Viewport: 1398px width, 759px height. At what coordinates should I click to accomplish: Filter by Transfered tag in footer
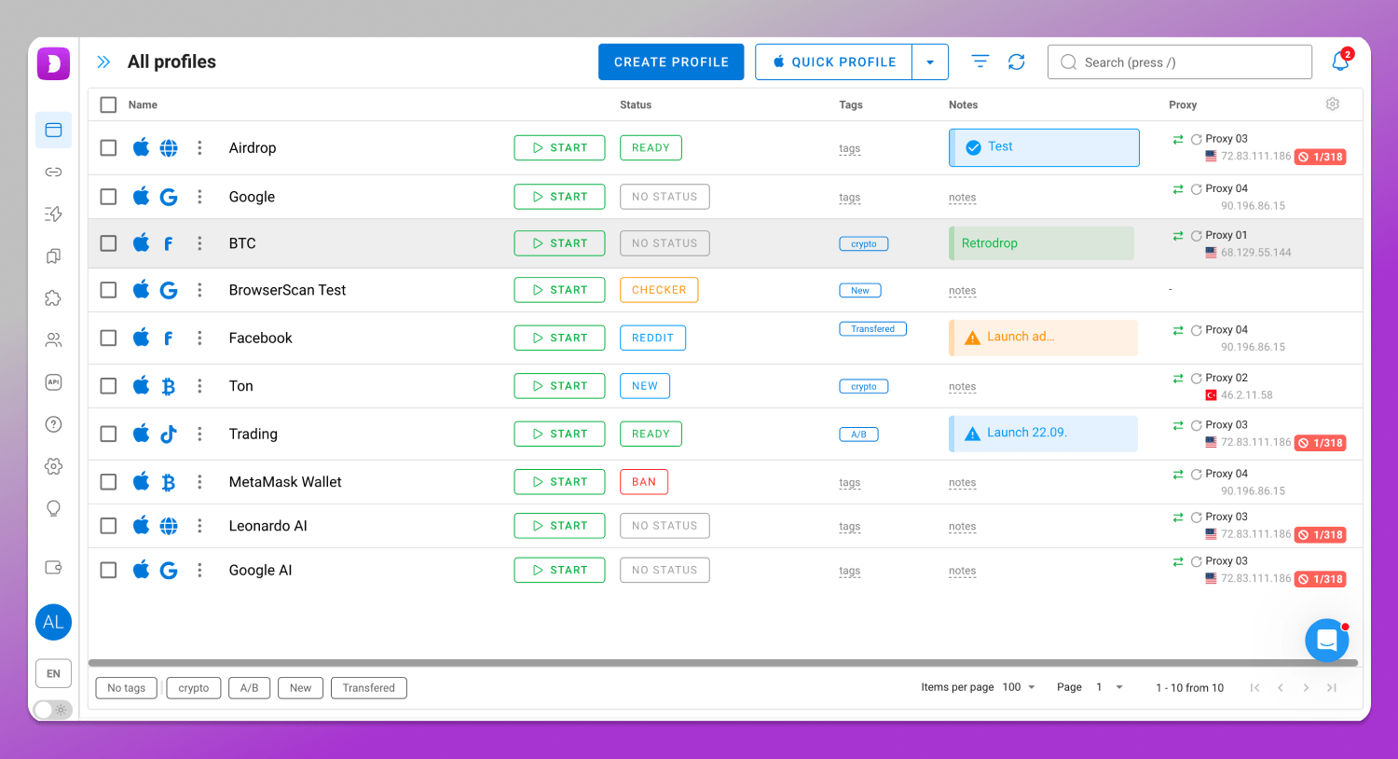pyautogui.click(x=369, y=688)
